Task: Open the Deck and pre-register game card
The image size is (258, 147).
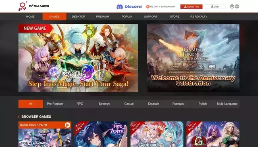Action: point(157,134)
